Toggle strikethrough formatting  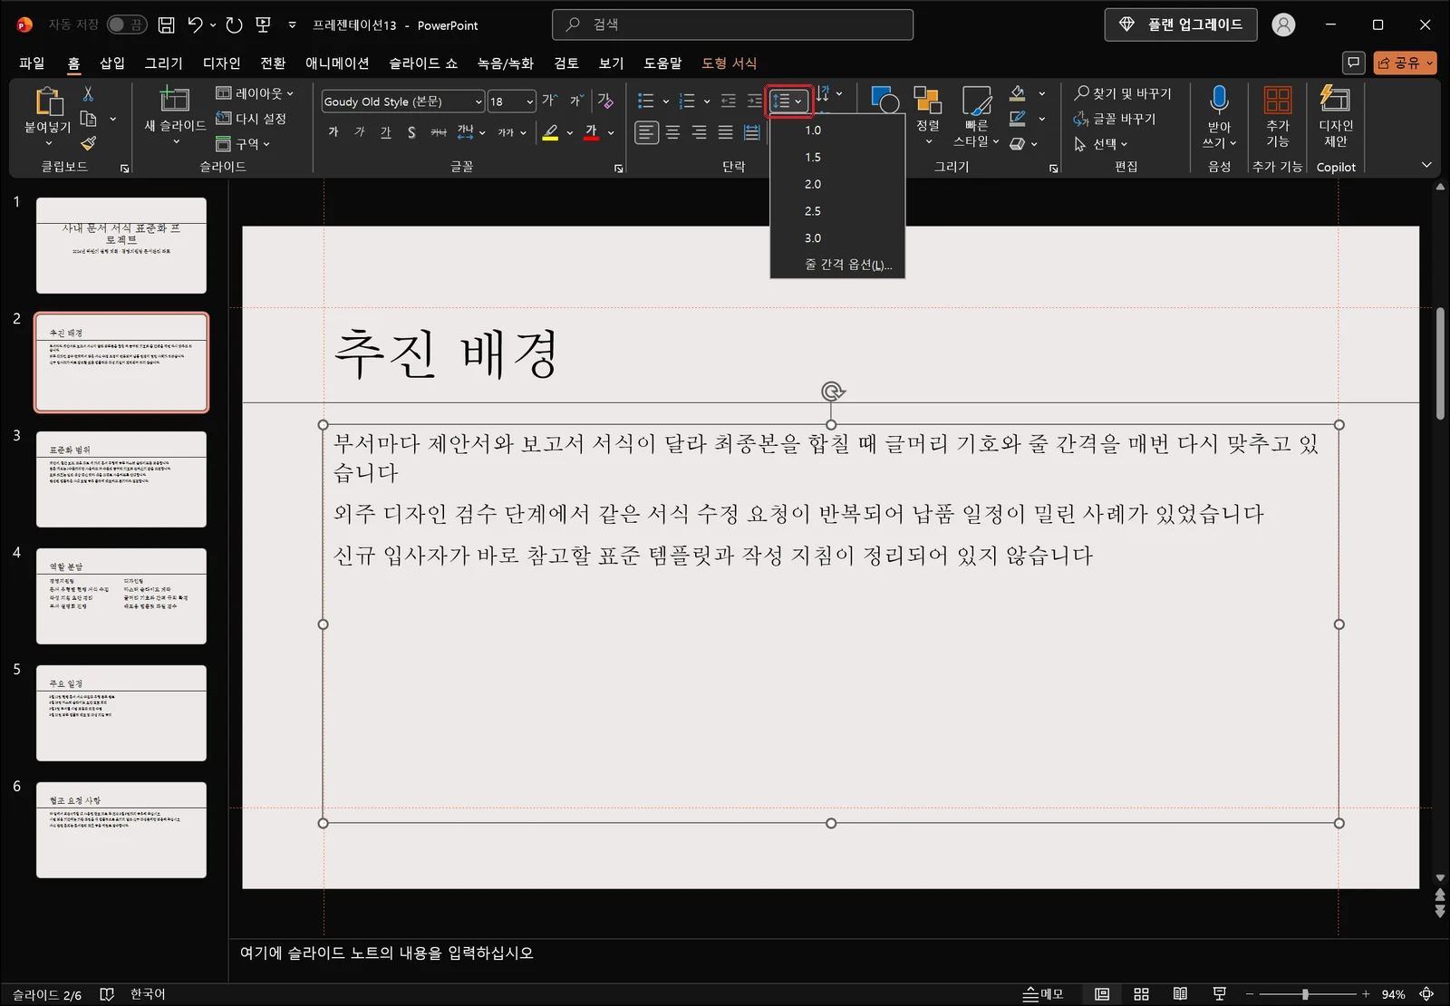coord(439,132)
